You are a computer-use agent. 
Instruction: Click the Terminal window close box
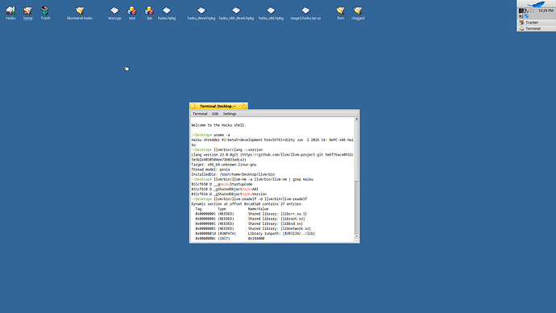193,106
